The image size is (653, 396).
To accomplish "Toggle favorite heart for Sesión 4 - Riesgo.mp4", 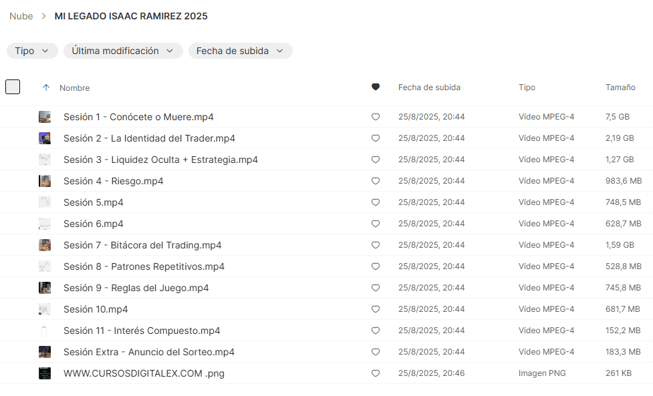I will [x=376, y=181].
